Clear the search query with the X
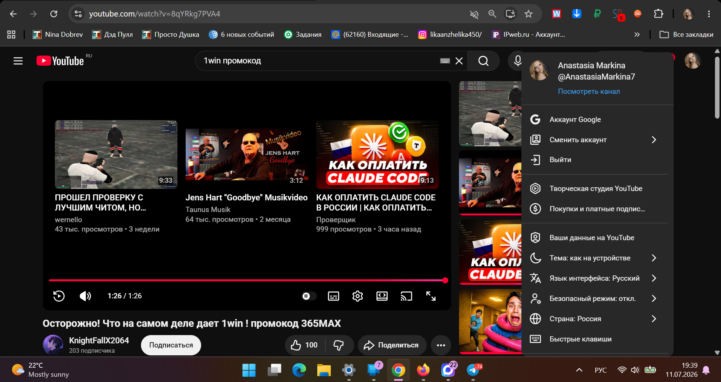 [x=459, y=61]
